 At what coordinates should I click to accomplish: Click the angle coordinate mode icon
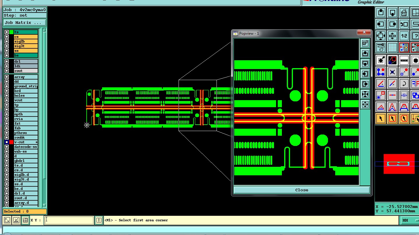pos(16,220)
